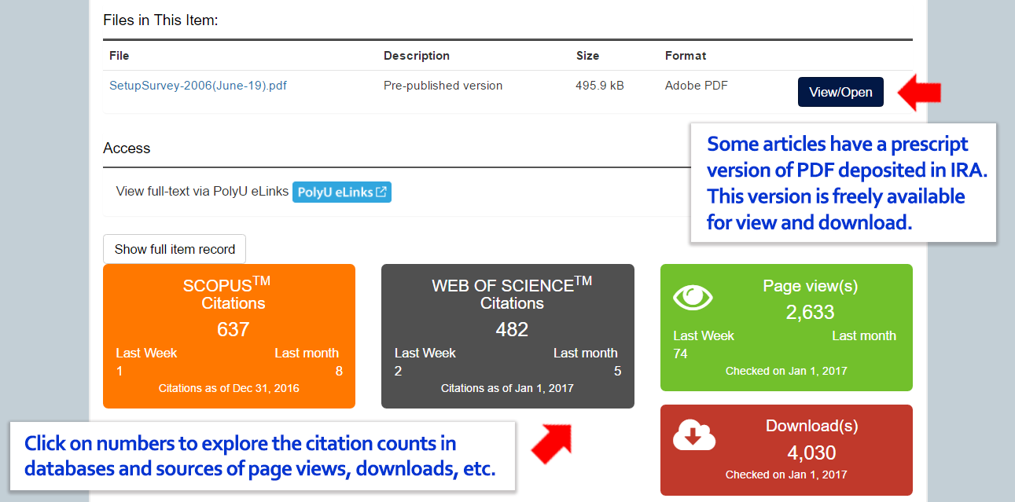This screenshot has height=502, width=1015.
Task: Open Scopus citation count 637
Action: (x=234, y=329)
